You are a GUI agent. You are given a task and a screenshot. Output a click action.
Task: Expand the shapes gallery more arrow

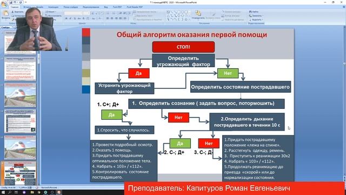(189, 19)
